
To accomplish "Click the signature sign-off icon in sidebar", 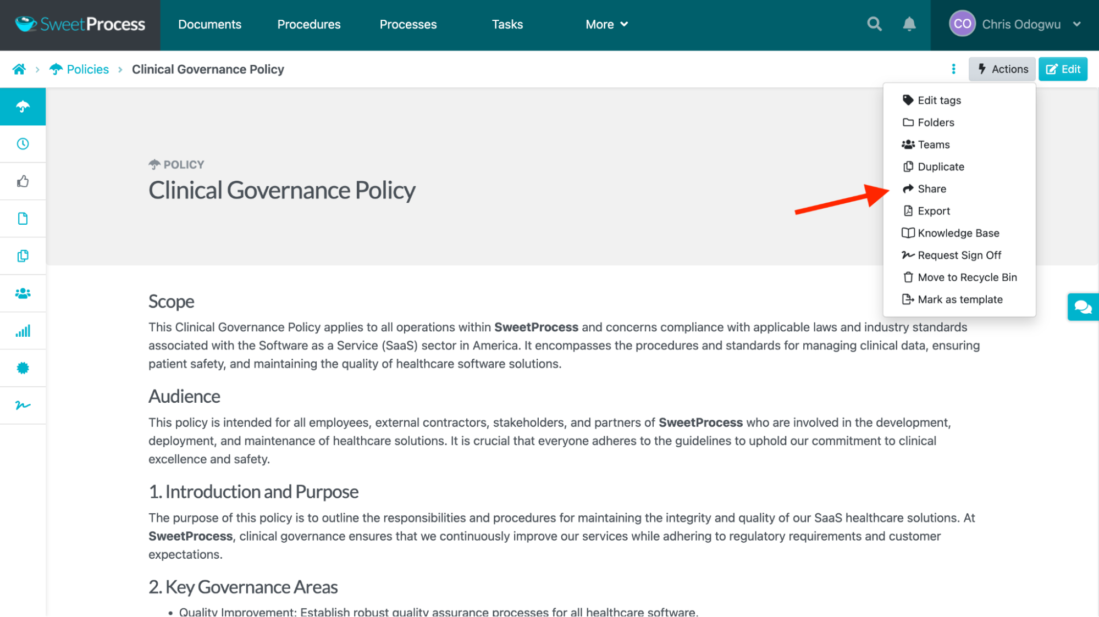I will click(x=23, y=405).
